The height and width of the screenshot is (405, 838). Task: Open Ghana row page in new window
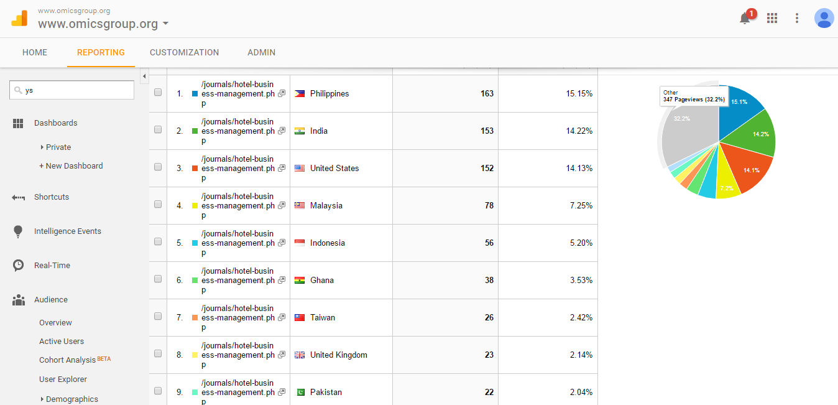282,280
